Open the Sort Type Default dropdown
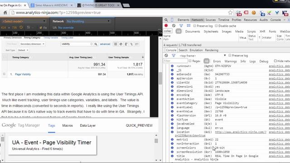 tap(23, 50)
